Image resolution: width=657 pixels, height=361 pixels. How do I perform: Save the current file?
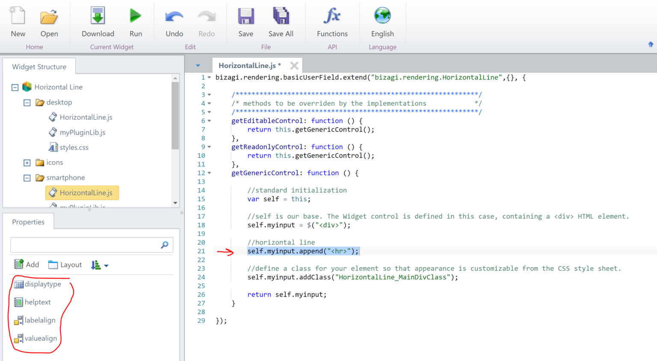pos(246,17)
